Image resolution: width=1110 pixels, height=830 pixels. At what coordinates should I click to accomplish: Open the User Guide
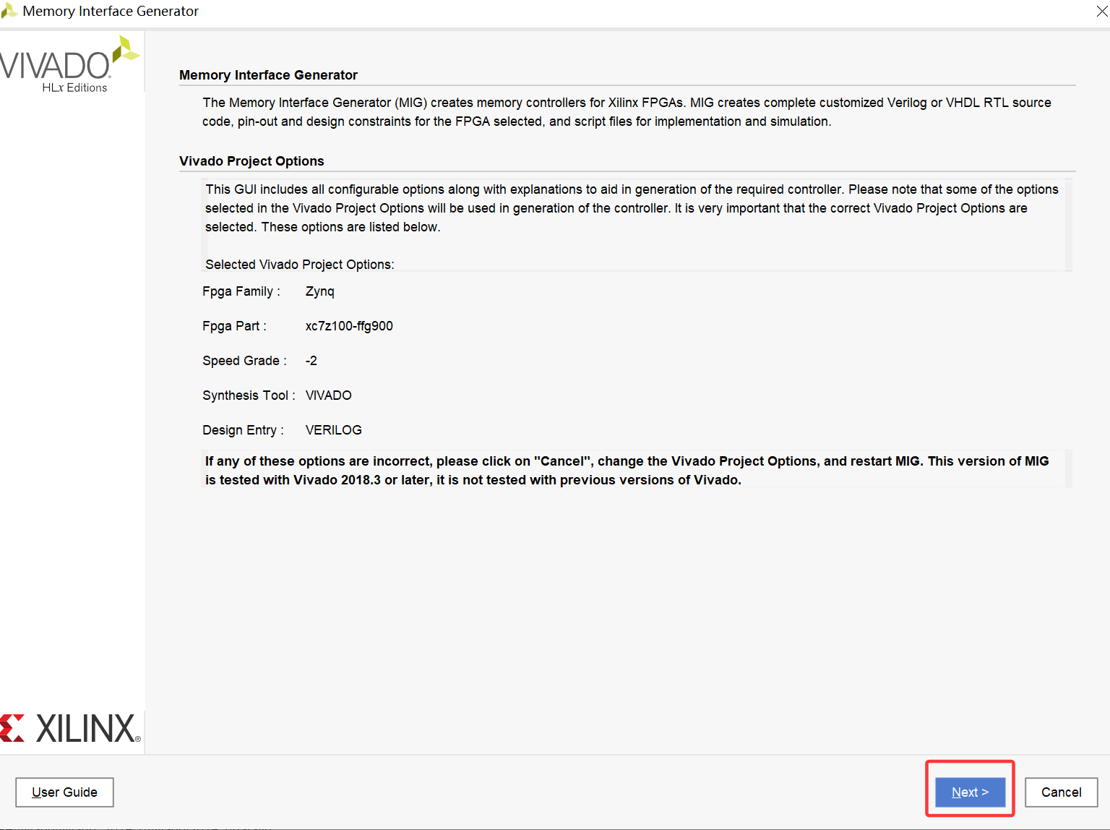point(64,792)
